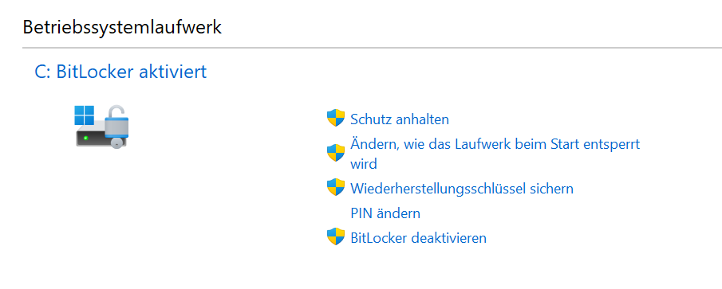The height and width of the screenshot is (289, 722).
Task: Collapse the C: BitLocker aktiviert section
Action: (120, 72)
